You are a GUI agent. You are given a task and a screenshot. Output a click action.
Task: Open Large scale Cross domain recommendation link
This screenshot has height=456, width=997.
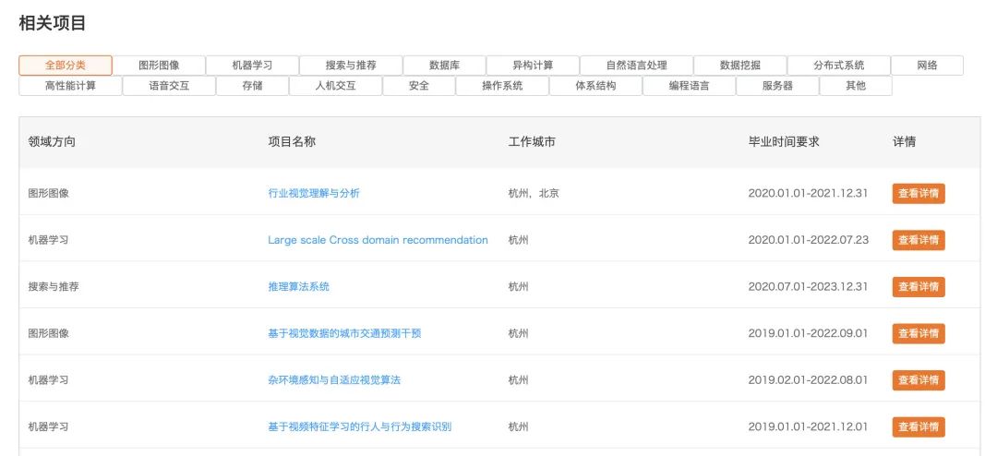point(378,240)
